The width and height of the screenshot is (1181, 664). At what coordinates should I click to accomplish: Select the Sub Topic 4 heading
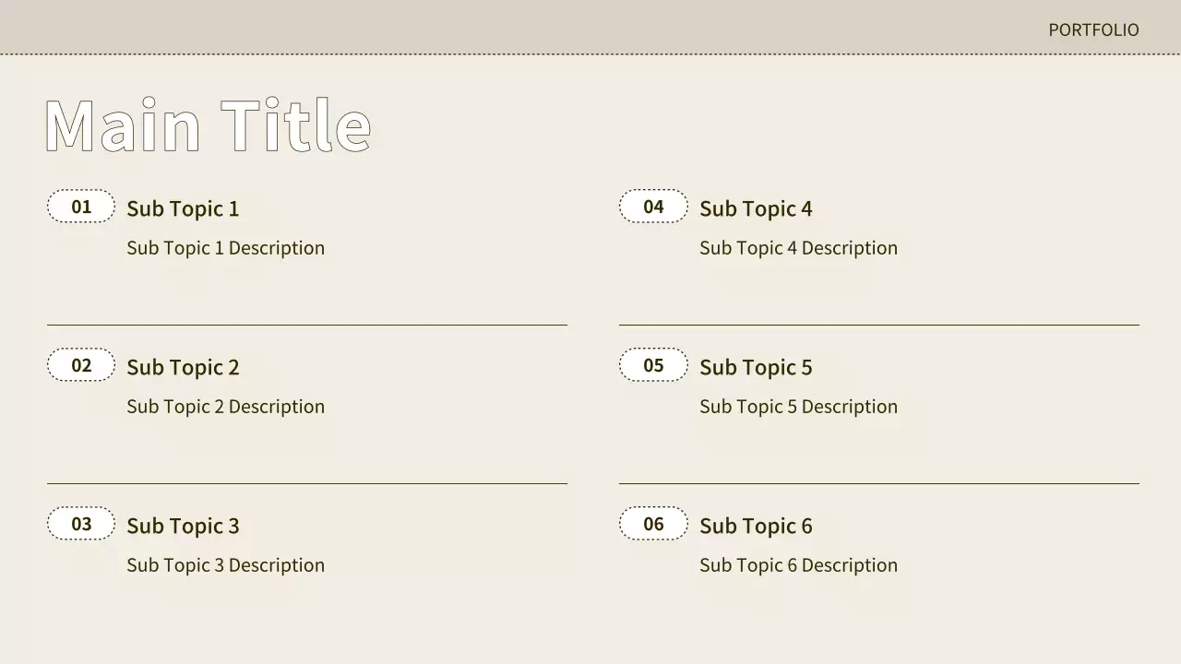756,208
